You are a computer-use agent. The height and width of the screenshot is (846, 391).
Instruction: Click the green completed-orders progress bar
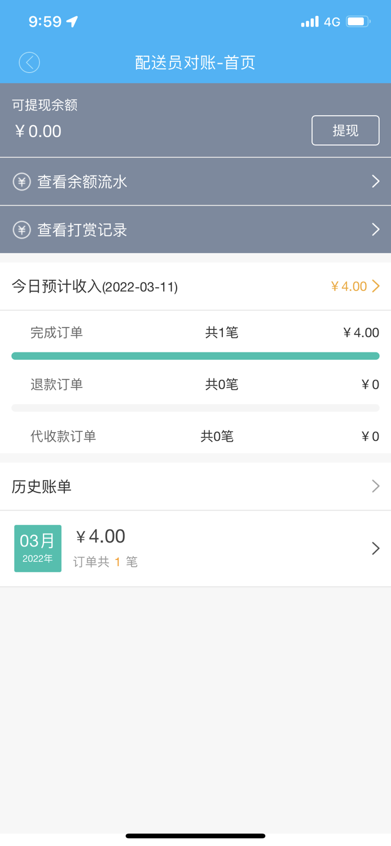195,355
